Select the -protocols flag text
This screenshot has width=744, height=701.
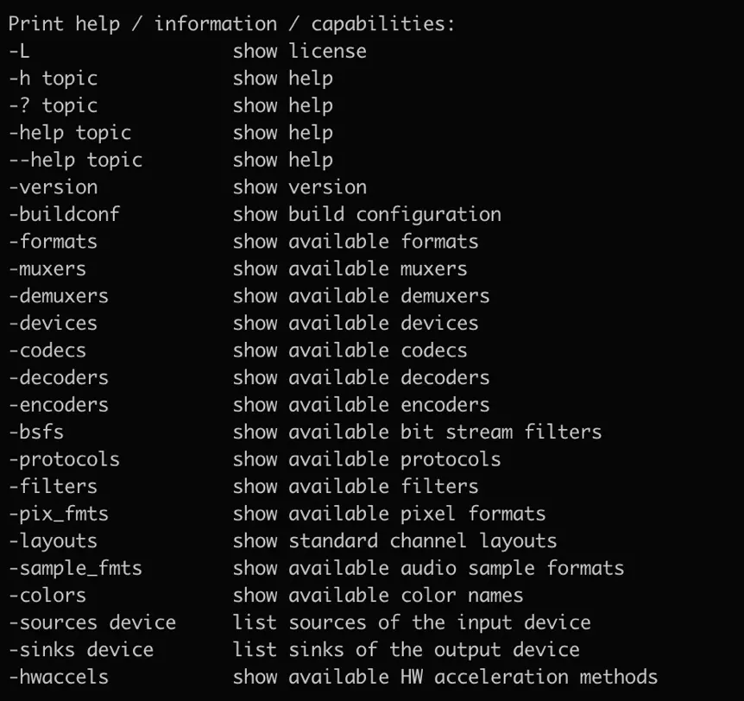click(x=64, y=459)
